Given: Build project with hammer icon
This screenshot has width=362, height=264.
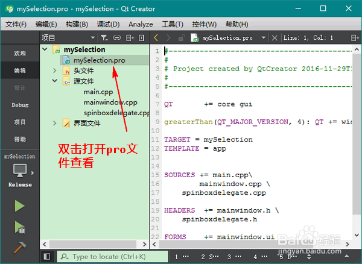Looking at the screenshot, I should tap(20, 247).
